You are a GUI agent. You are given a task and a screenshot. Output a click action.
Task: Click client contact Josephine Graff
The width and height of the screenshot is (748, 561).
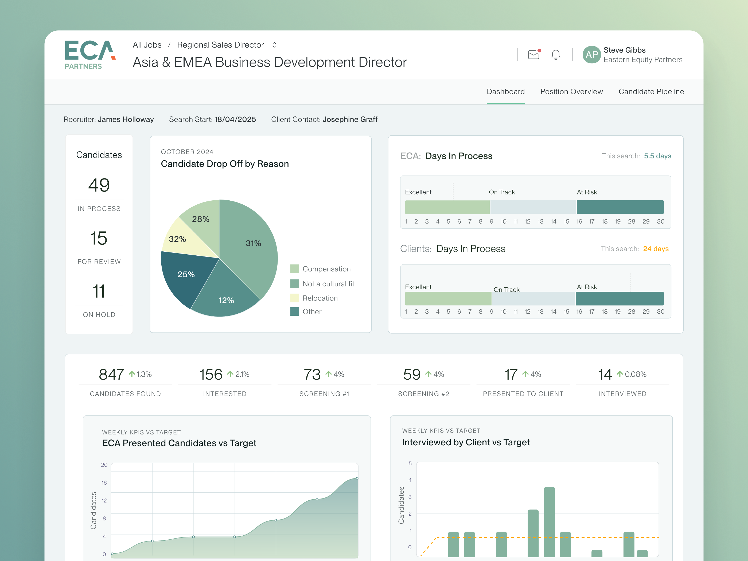(x=350, y=119)
